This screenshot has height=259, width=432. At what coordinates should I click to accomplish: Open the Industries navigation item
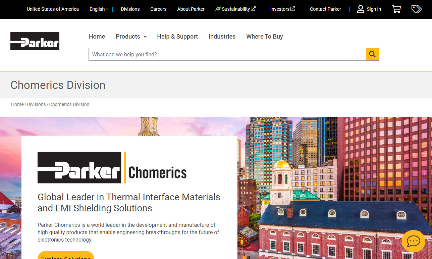(222, 37)
